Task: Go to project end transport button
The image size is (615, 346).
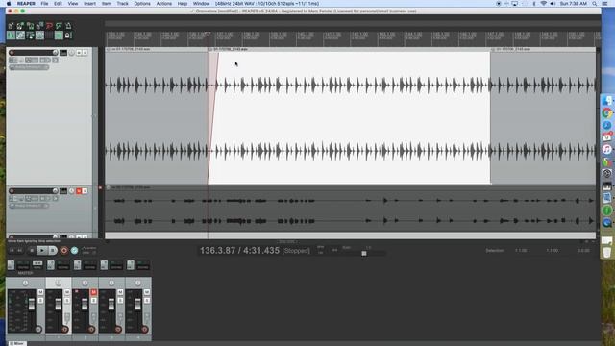Action: (19, 250)
